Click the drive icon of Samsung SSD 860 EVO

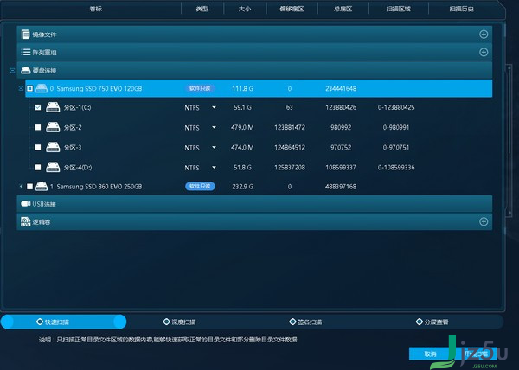pos(42,187)
